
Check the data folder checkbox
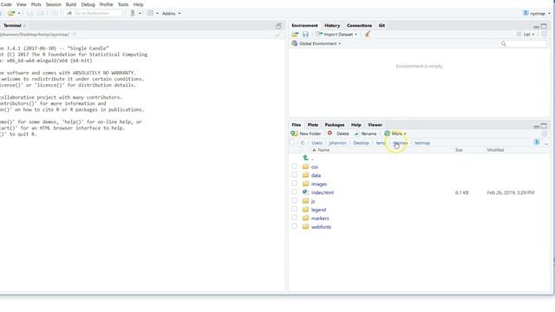(294, 175)
